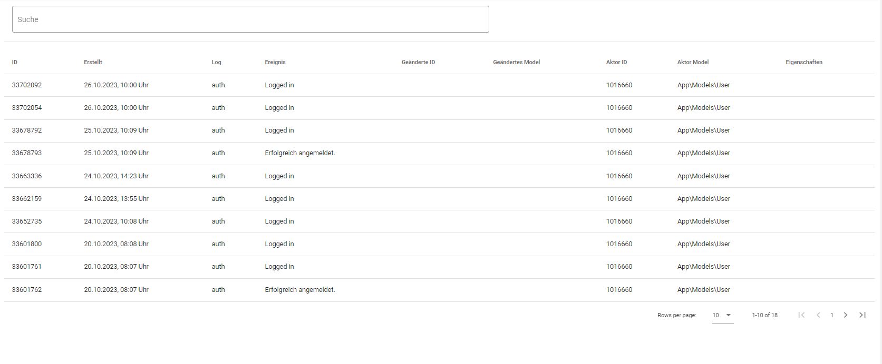Sort by the Log column header

click(x=216, y=62)
